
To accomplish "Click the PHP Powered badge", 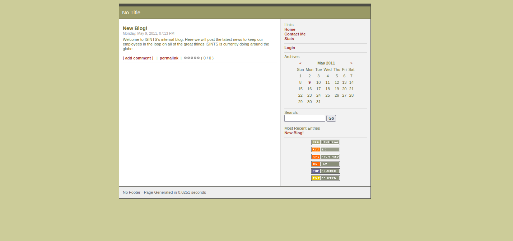I will click(x=325, y=171).
